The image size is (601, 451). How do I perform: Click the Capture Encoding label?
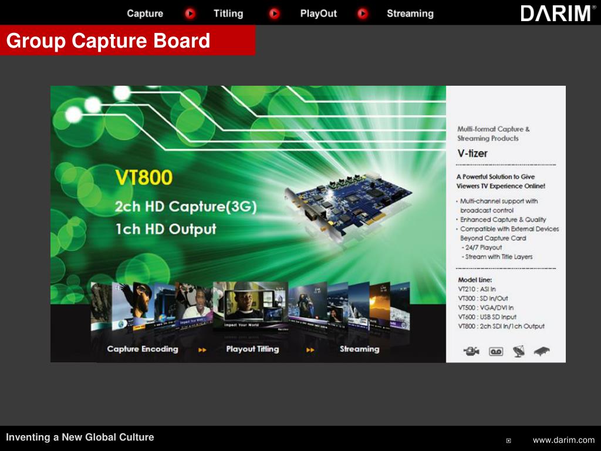[x=143, y=349]
